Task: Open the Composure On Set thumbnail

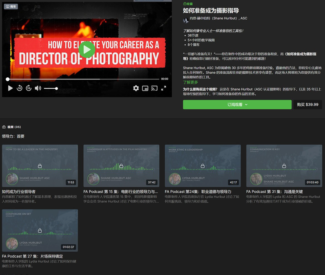Action: pyautogui.click(x=40, y=230)
